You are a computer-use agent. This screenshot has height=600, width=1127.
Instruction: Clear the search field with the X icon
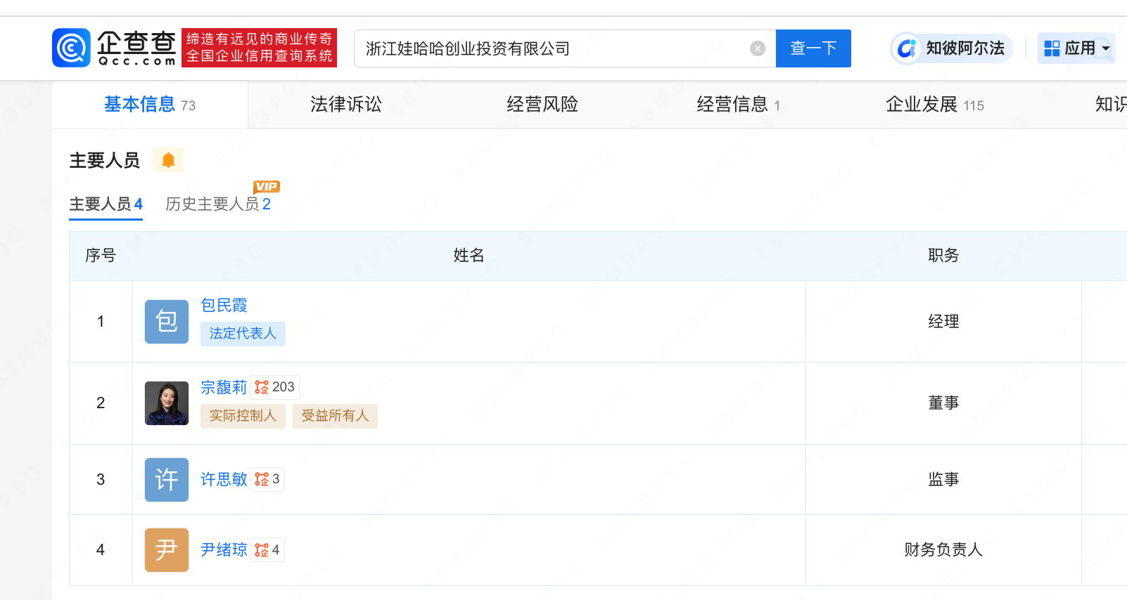point(758,48)
